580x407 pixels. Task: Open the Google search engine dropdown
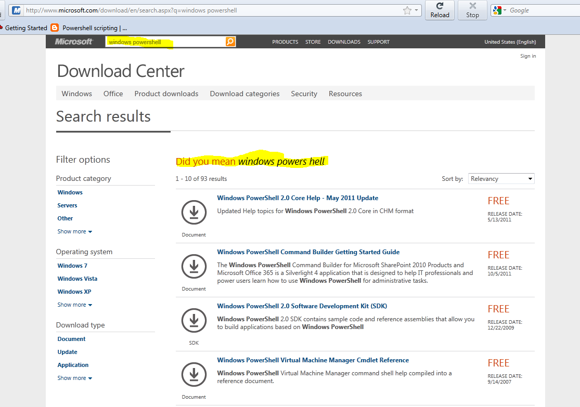[x=499, y=10]
